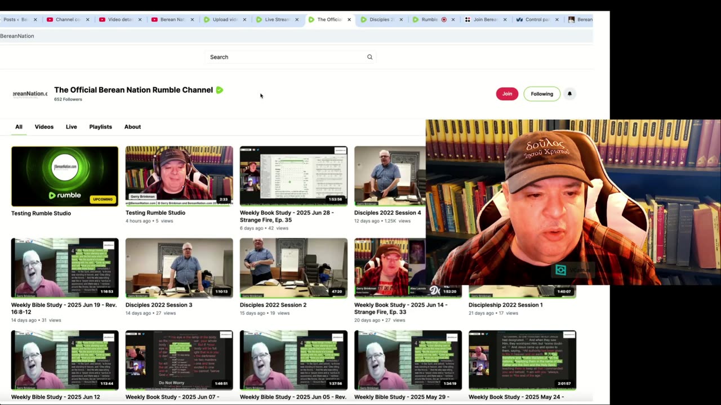
Task: Click the recording indicator on Rumble tab
Action: pos(444,20)
